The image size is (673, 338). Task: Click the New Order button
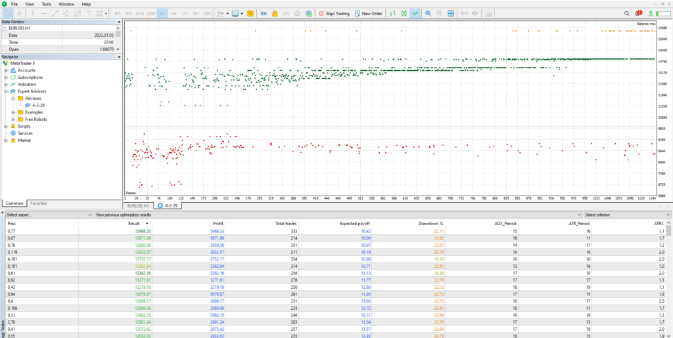pyautogui.click(x=367, y=13)
